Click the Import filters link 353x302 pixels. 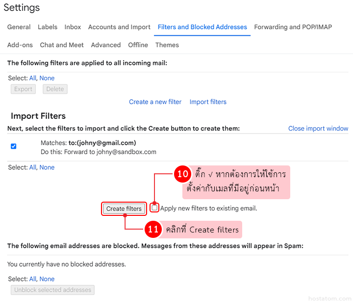coord(208,102)
